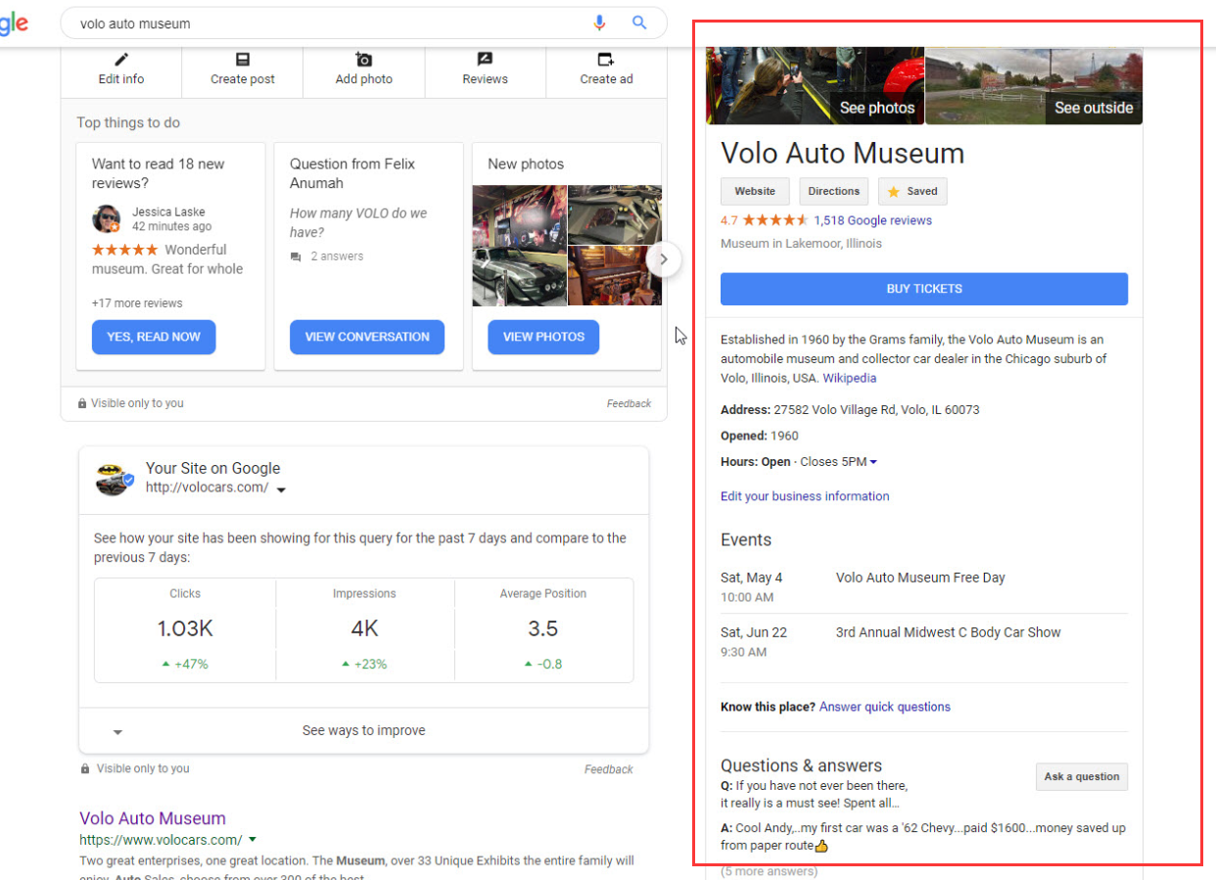Open Volo Auto Museum Free Day event
Screen dimensions: 1216x880
click(920, 578)
